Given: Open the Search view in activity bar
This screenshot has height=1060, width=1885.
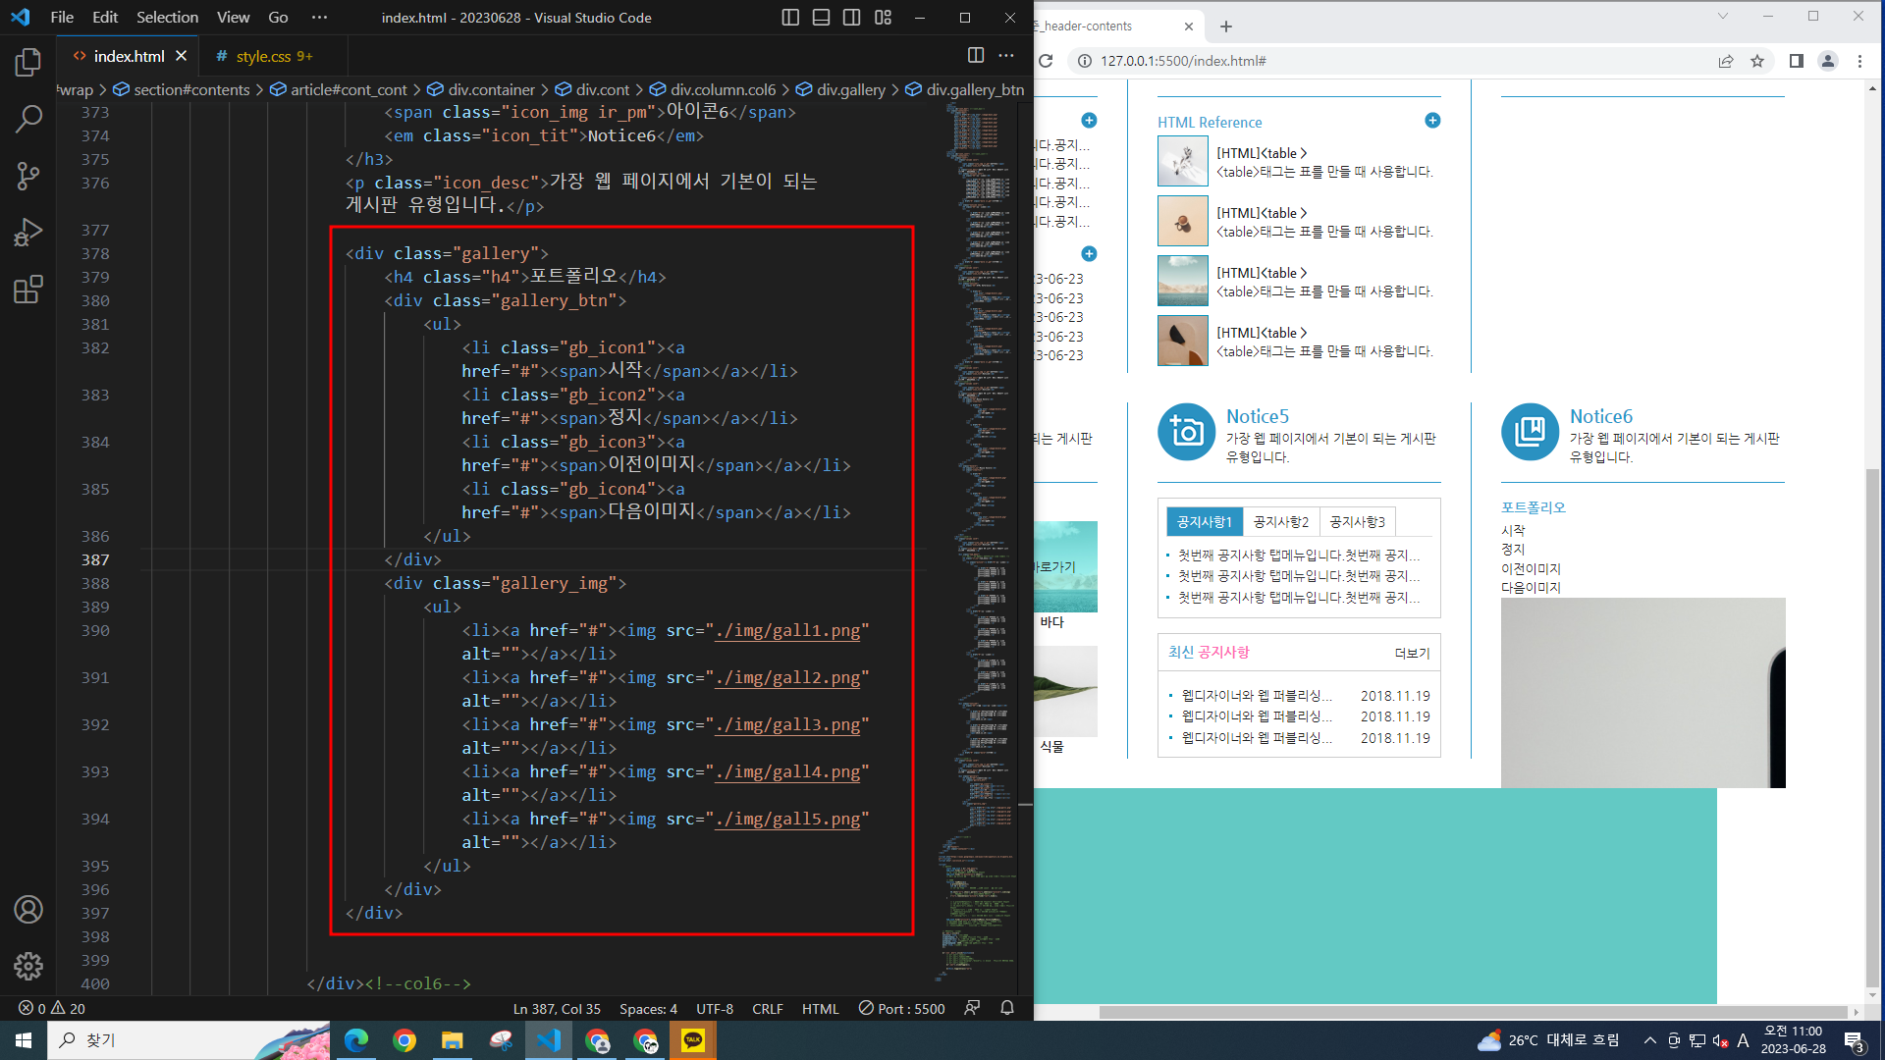Looking at the screenshot, I should pos(28,120).
